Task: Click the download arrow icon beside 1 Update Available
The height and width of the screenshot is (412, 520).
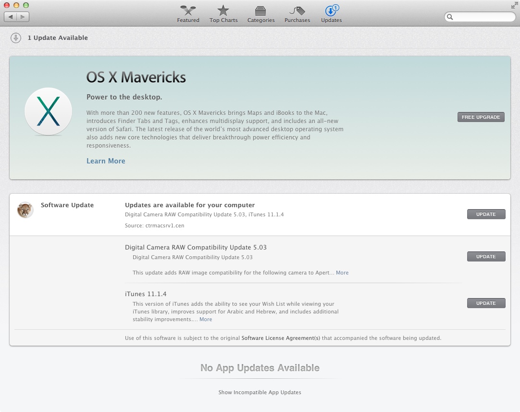Action: [x=15, y=38]
